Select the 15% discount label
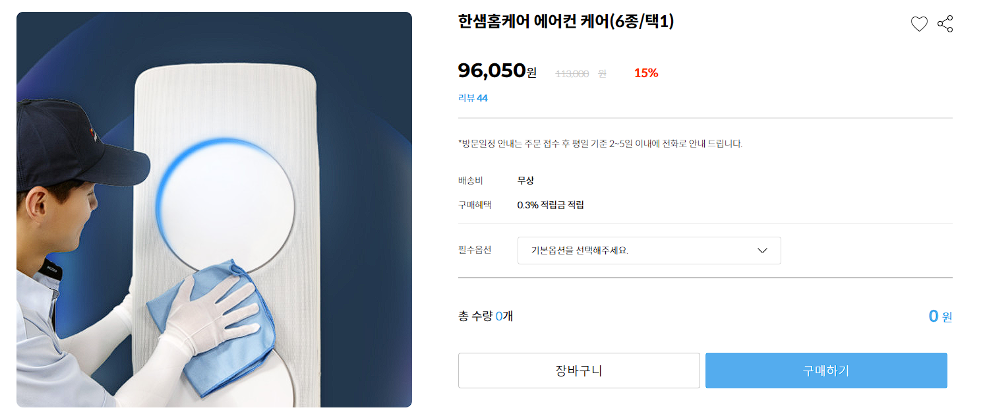 [645, 73]
